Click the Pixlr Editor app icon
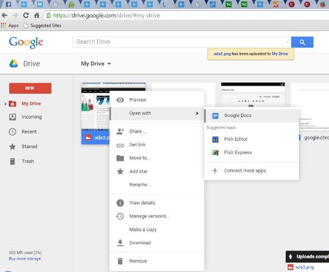This screenshot has height=272, width=329. point(215,139)
